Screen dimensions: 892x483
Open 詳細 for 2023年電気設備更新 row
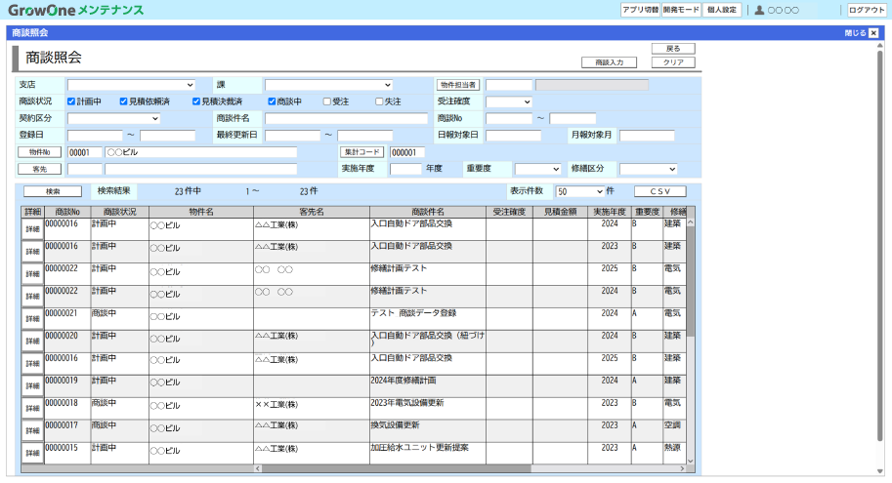tap(33, 408)
